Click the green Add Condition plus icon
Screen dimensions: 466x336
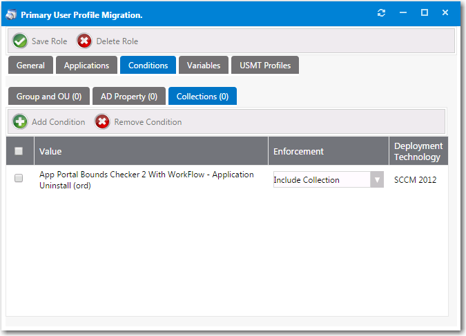20,122
